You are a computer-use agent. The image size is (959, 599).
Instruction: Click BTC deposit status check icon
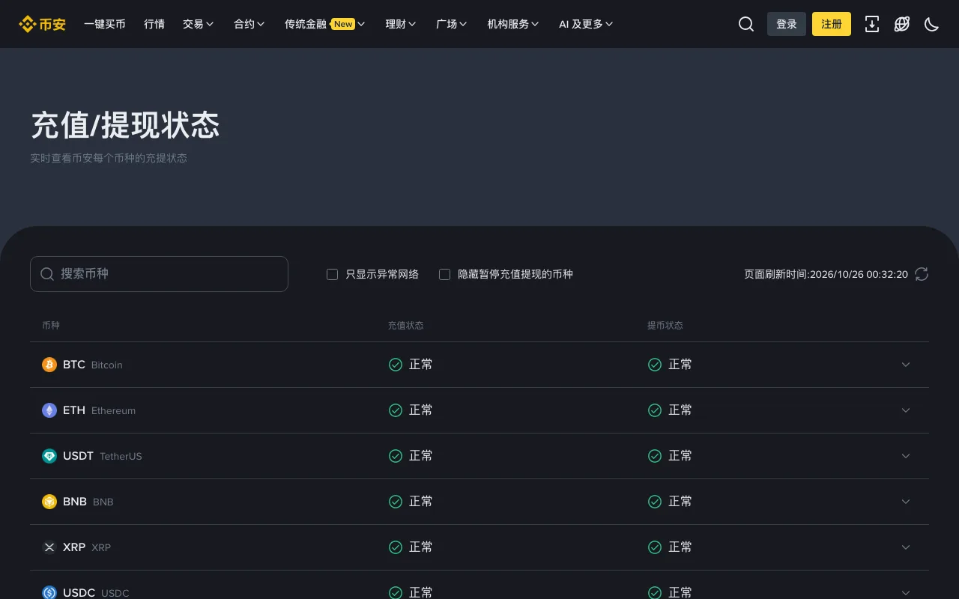[396, 365]
